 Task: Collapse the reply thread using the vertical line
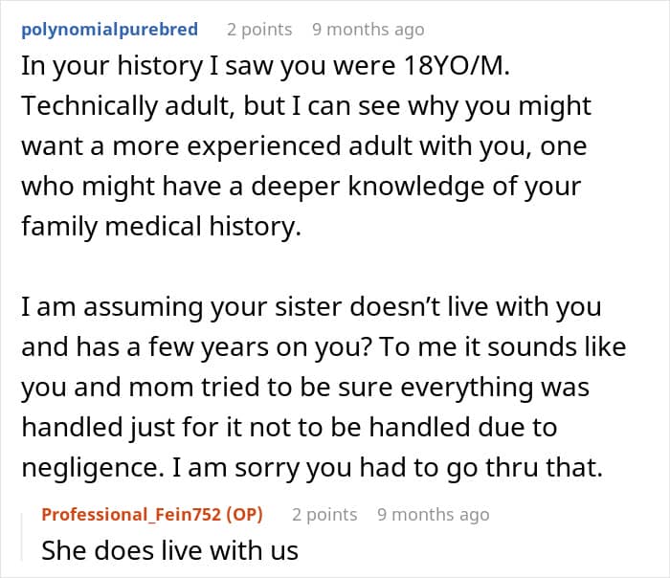coord(22,537)
